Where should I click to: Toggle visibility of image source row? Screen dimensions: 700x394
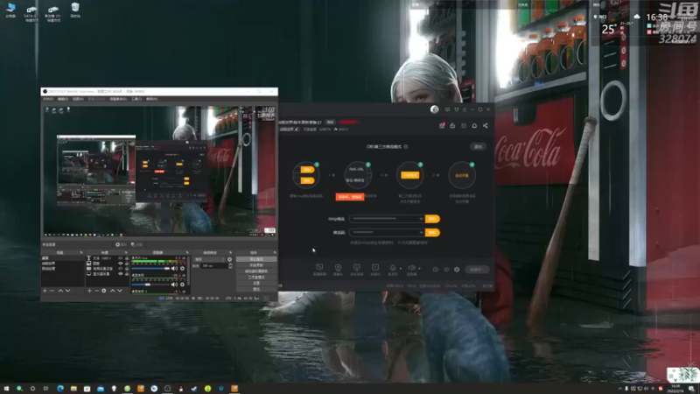click(x=120, y=264)
